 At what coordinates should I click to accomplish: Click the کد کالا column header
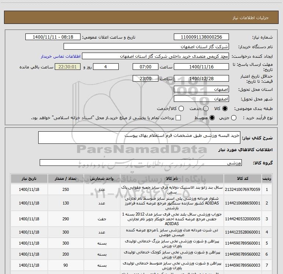point(243,179)
